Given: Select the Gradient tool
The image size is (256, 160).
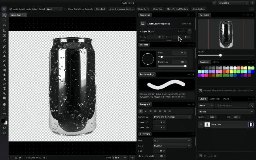Looking at the screenshot, I should pos(4,70).
